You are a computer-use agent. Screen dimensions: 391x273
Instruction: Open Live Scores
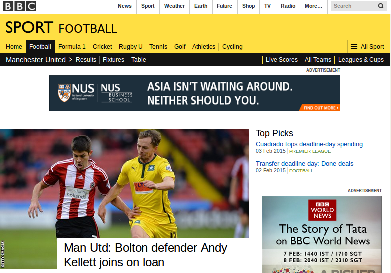click(282, 60)
